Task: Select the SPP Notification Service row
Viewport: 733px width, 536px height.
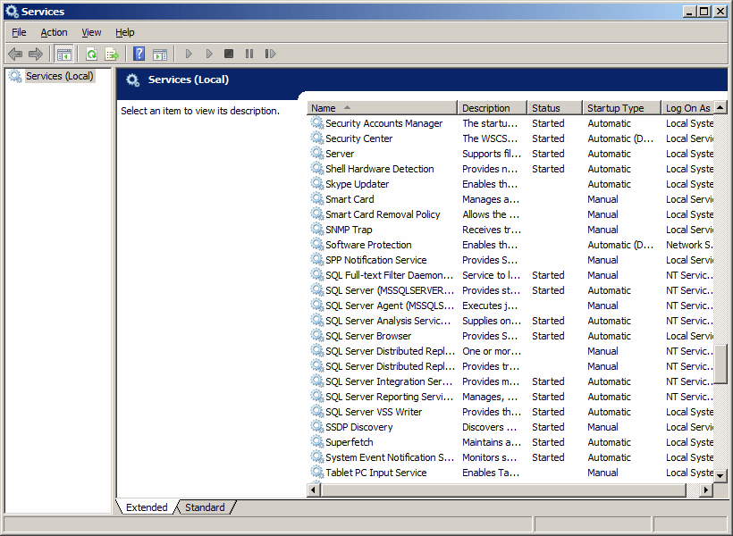Action: 512,260
